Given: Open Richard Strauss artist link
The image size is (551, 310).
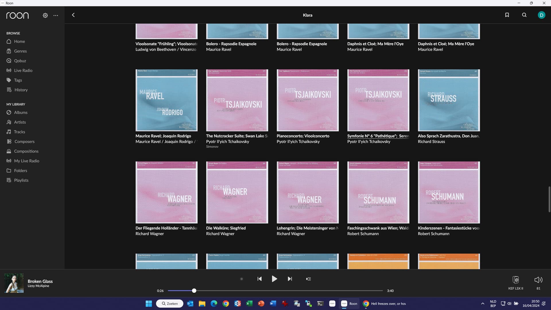Looking at the screenshot, I should (x=431, y=142).
